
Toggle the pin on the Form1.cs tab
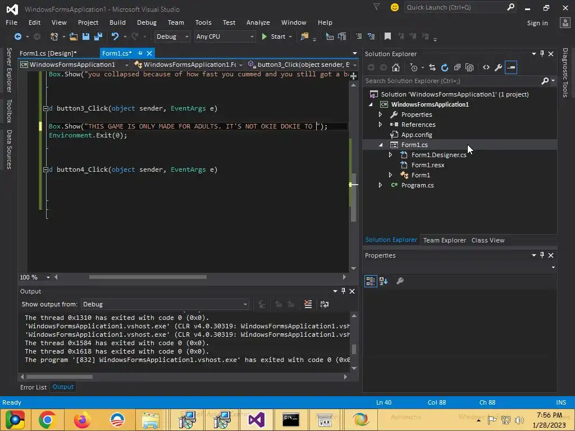click(140, 53)
